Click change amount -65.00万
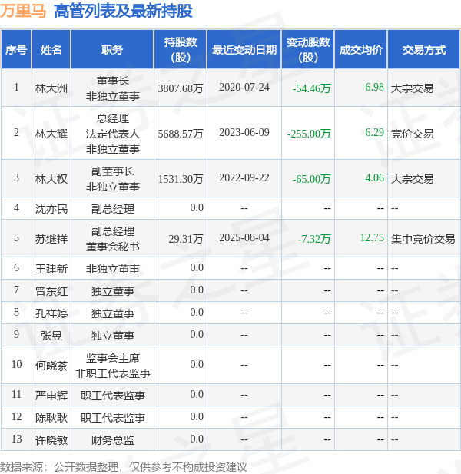461x474 pixels. click(311, 179)
